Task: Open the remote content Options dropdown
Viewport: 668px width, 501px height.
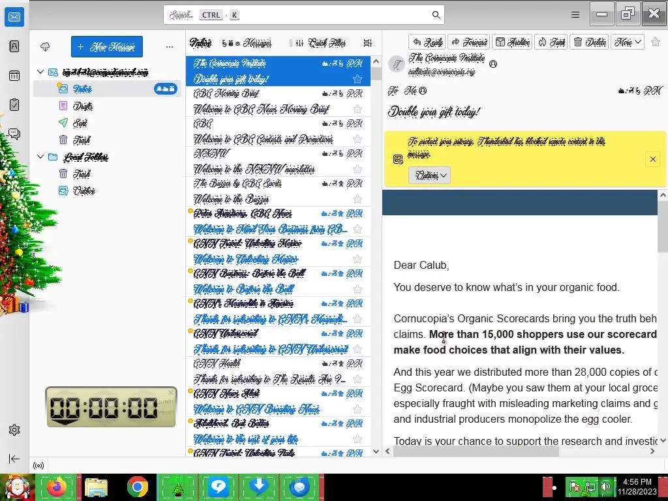Action: click(429, 175)
